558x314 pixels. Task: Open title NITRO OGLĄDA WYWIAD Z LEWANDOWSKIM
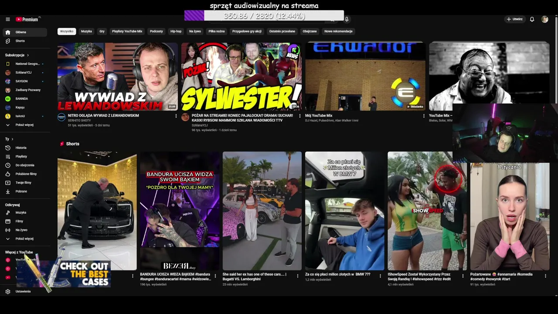coord(103,116)
